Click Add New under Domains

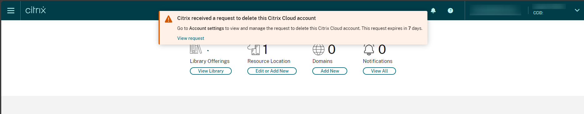tap(330, 71)
